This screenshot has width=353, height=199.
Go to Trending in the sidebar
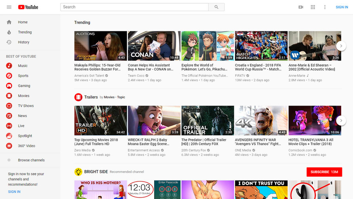tap(25, 32)
